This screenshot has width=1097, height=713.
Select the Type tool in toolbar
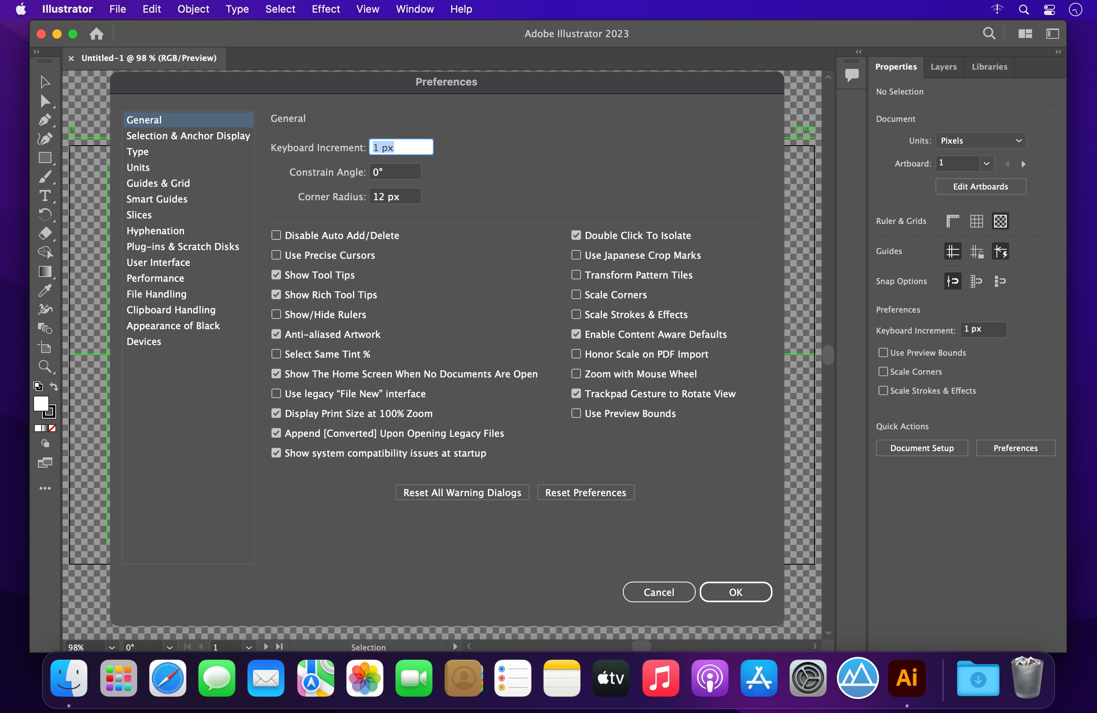[x=45, y=196]
